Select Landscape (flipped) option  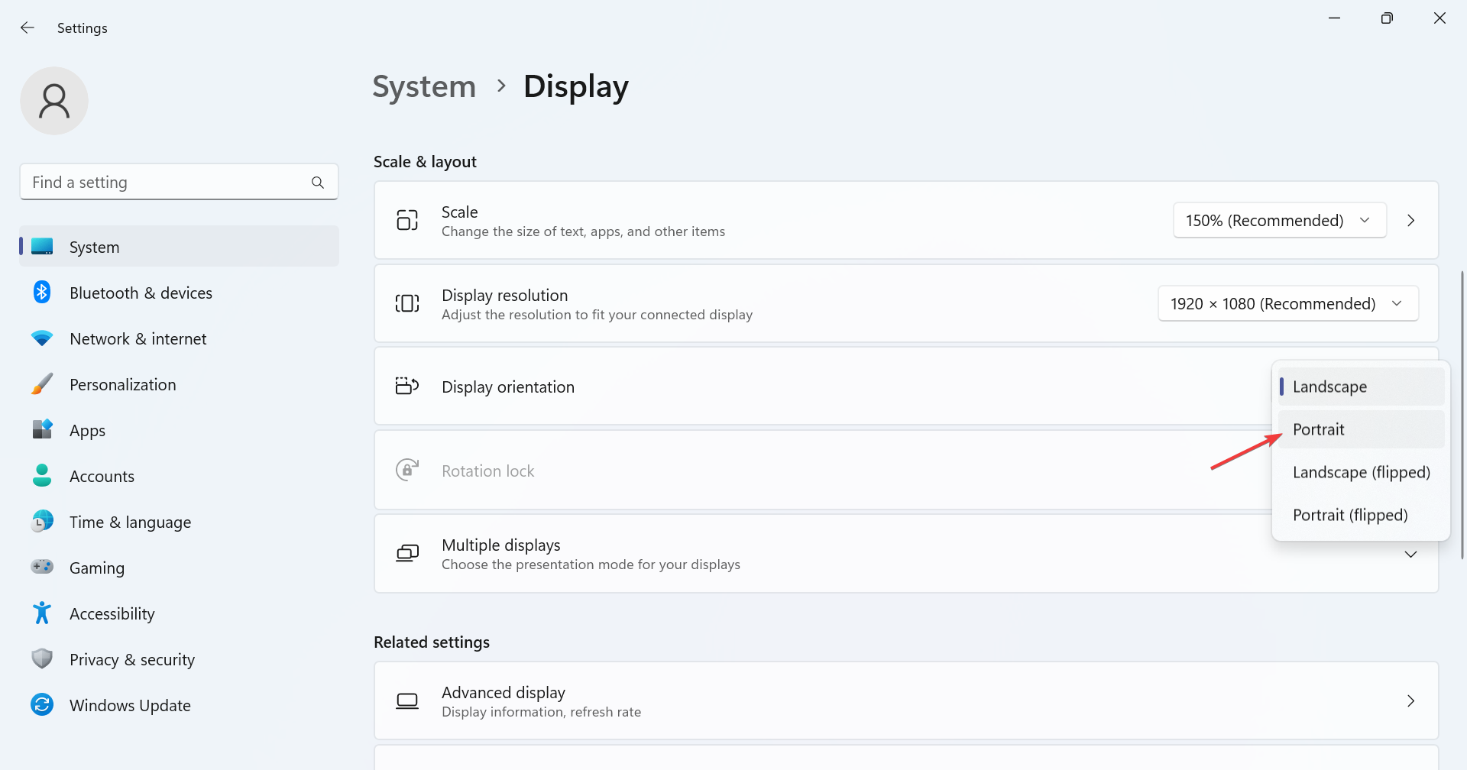1362,472
